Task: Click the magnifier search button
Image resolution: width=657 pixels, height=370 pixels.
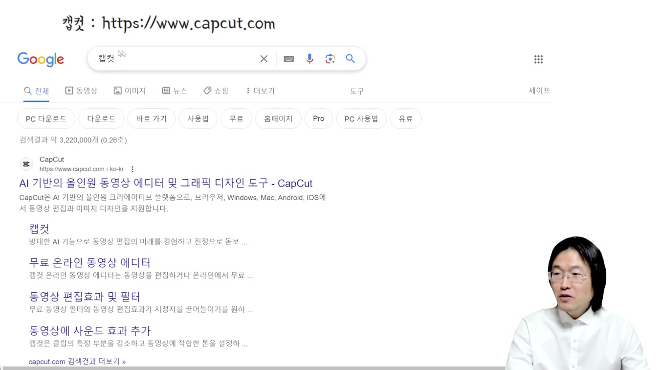Action: (x=350, y=59)
